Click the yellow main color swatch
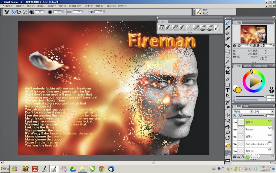Screen dimensions: 276x173 click(238, 90)
